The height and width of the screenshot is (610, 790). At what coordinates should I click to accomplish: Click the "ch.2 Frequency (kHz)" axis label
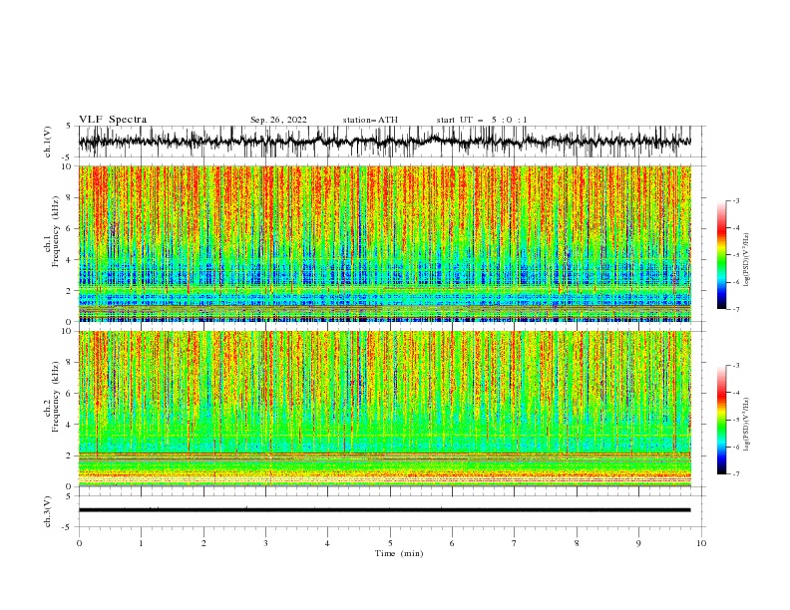52,397
